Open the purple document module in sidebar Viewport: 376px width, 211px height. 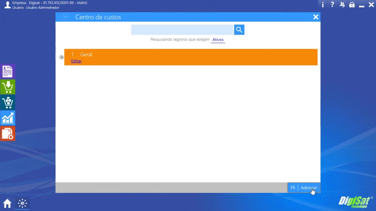point(8,72)
